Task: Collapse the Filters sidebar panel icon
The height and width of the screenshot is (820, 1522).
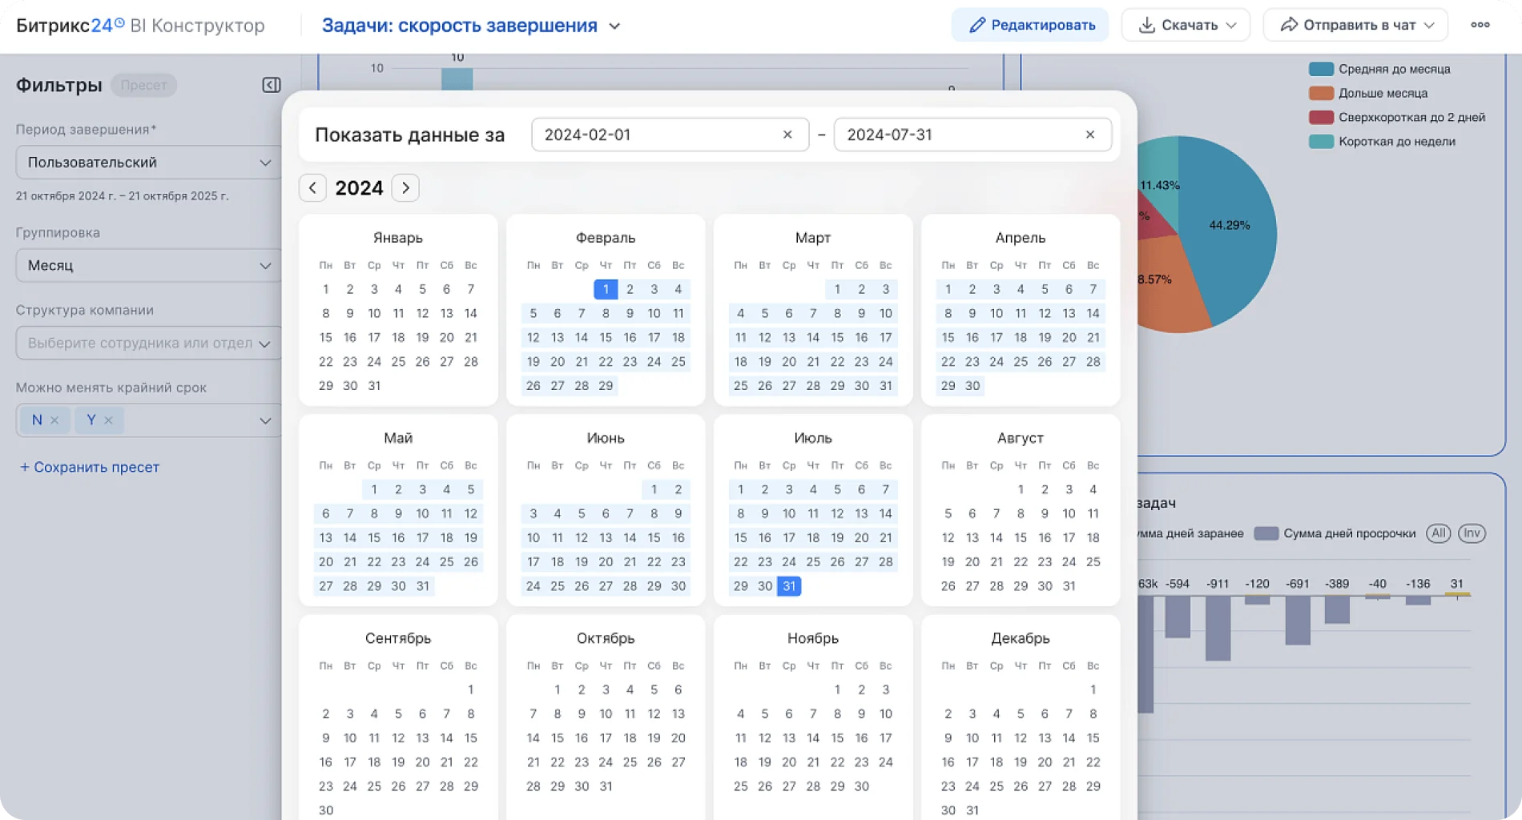Action: [272, 85]
